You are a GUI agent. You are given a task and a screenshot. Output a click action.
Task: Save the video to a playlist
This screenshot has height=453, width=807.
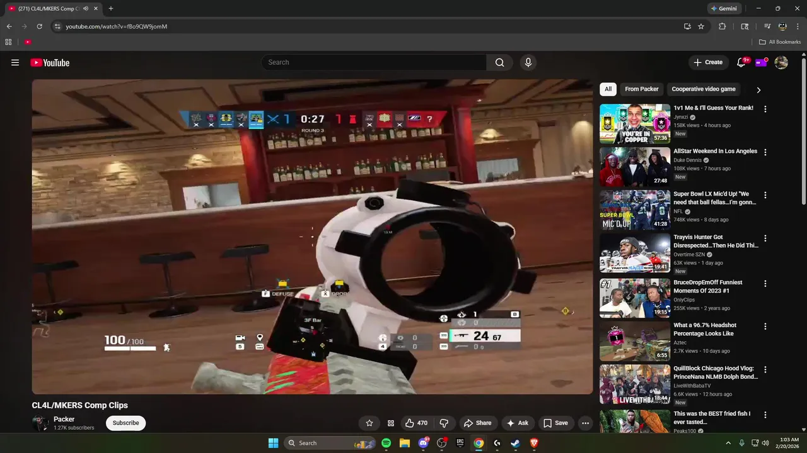click(555, 423)
